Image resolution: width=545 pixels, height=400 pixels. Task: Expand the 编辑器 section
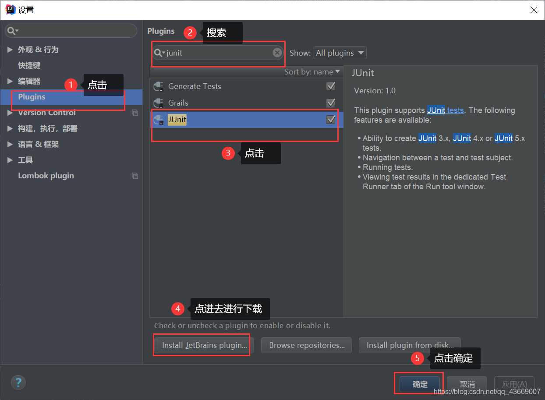pos(10,81)
